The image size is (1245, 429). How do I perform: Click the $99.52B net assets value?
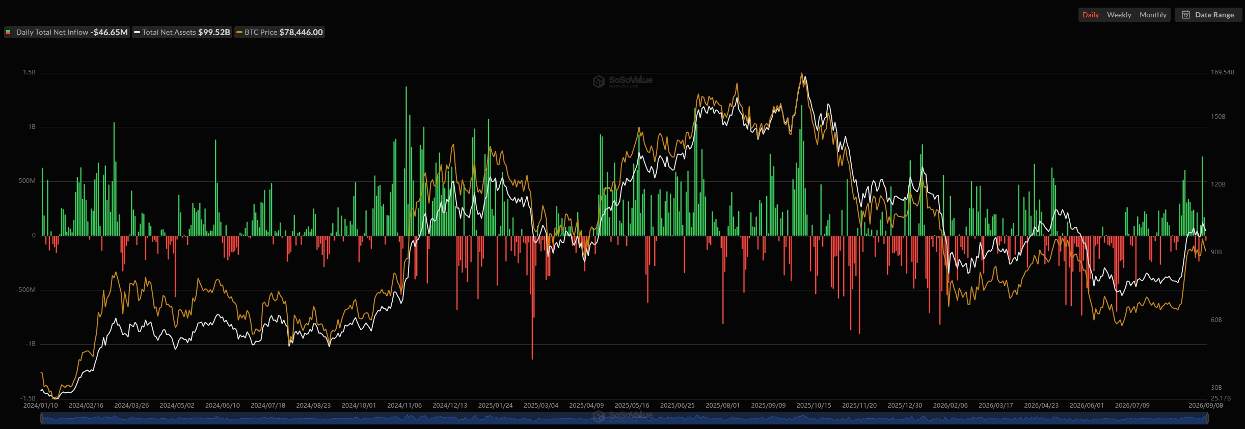214,32
